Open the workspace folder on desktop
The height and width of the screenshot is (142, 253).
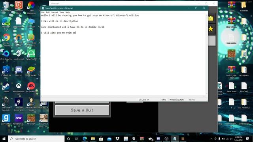(244, 71)
